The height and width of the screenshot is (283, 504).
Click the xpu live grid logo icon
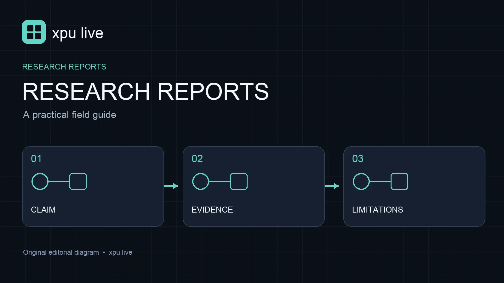coord(34,32)
